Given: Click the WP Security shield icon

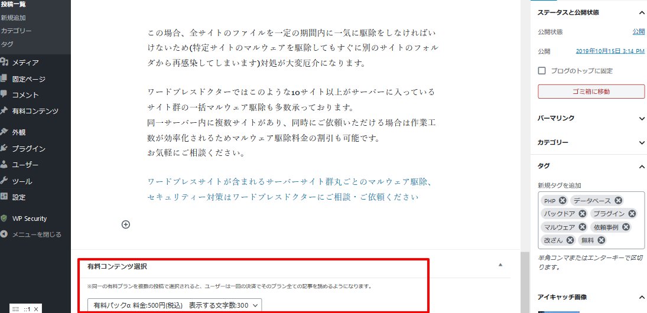Looking at the screenshot, I should (4, 219).
